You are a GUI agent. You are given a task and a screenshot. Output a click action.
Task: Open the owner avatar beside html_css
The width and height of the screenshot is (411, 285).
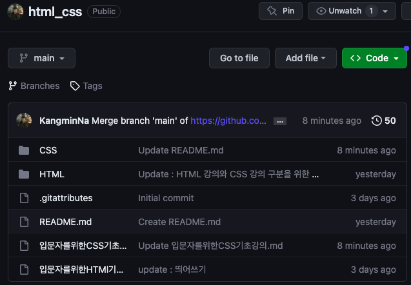click(15, 12)
